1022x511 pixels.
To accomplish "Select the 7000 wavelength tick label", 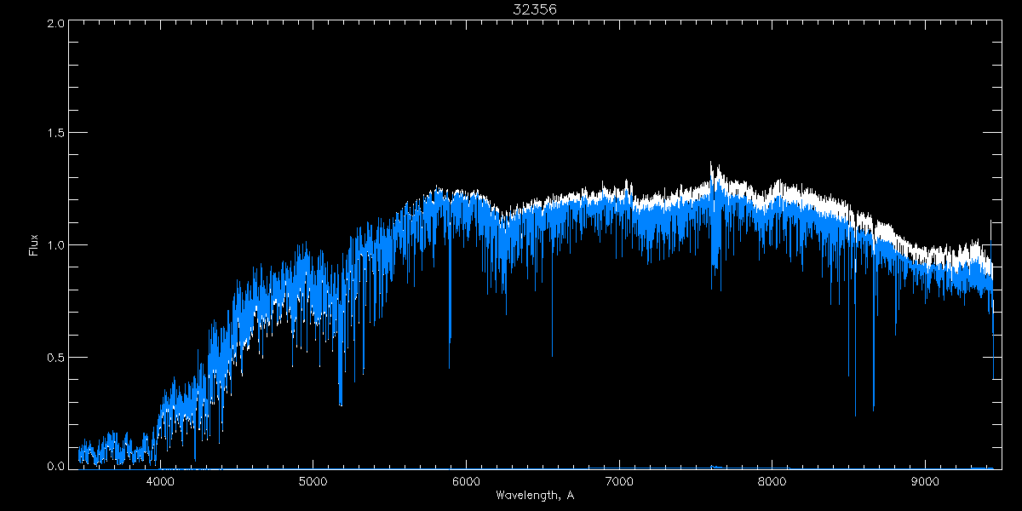I will tap(619, 481).
